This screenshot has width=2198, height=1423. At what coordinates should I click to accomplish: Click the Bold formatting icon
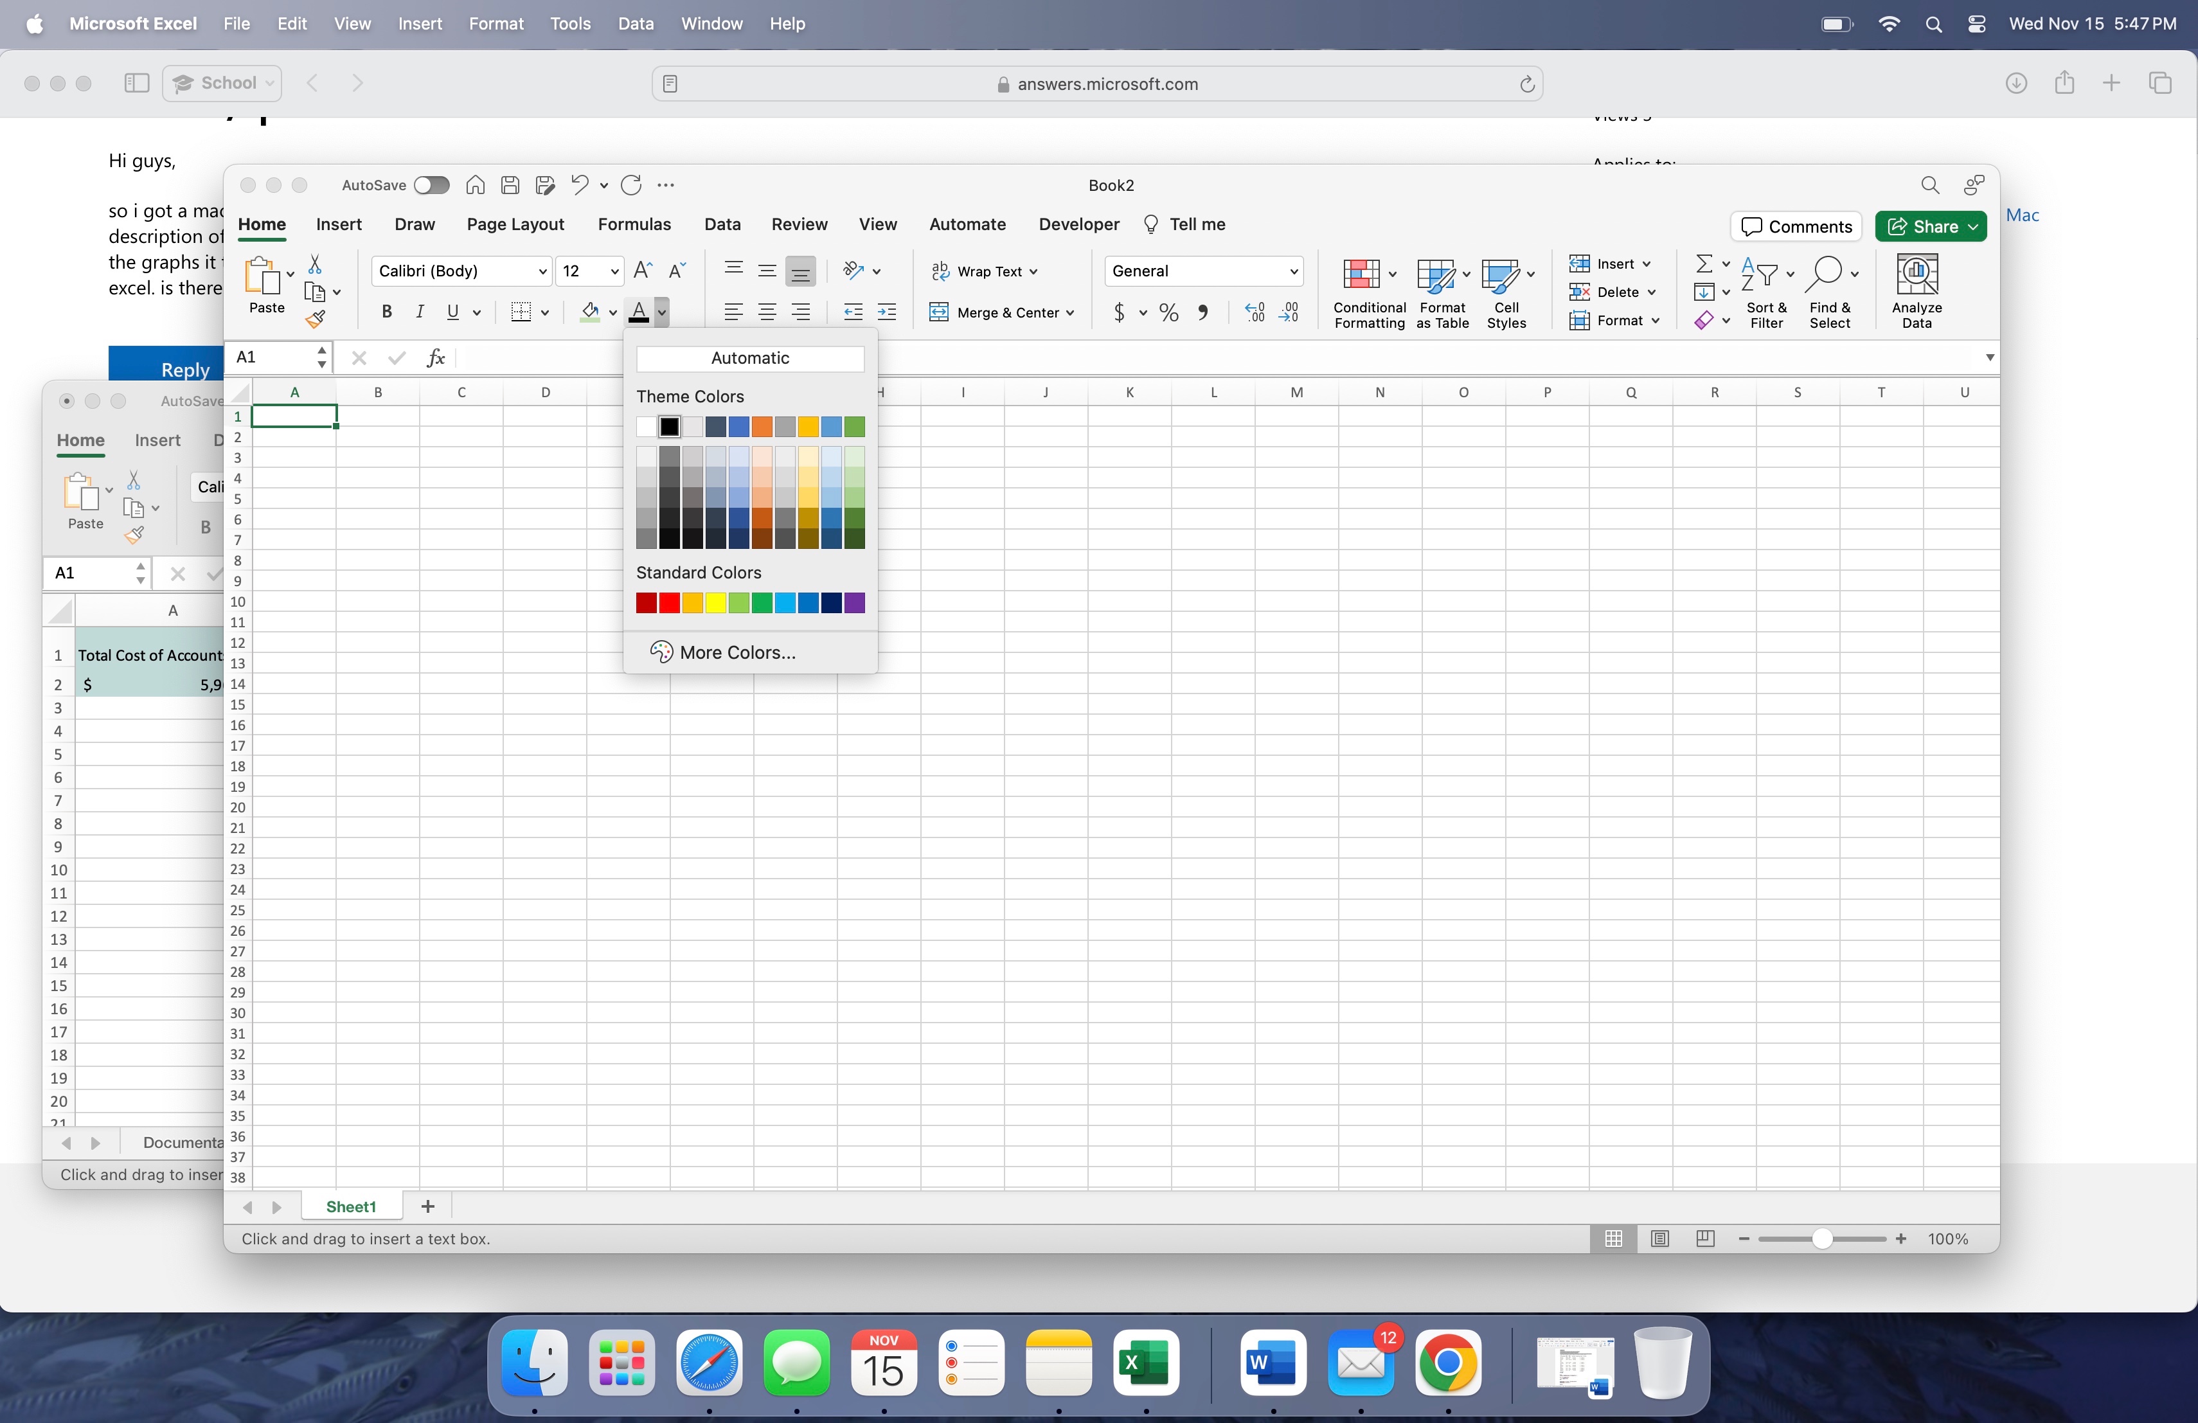(387, 312)
